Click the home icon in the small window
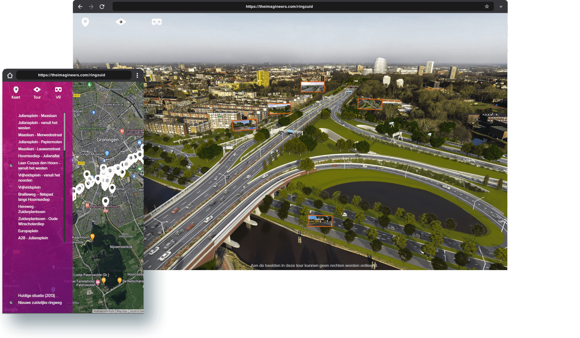The image size is (580, 338). click(x=10, y=75)
